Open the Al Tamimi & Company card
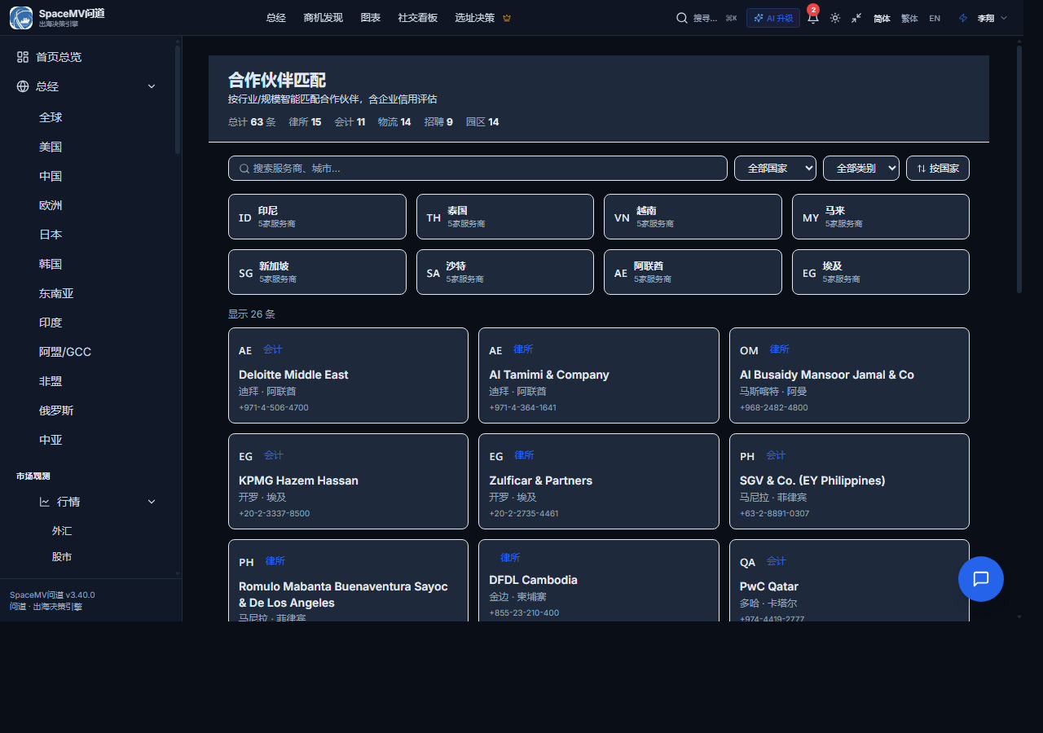The width and height of the screenshot is (1043, 733). tap(599, 375)
